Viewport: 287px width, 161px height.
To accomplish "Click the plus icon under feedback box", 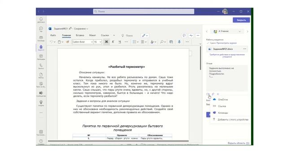I will pos(218,94).
